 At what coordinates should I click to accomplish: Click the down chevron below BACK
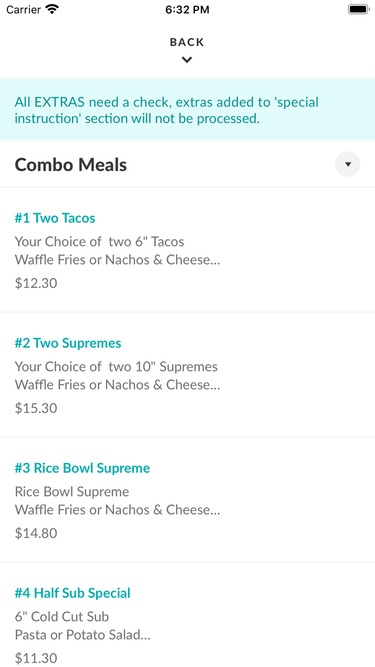[x=187, y=60]
